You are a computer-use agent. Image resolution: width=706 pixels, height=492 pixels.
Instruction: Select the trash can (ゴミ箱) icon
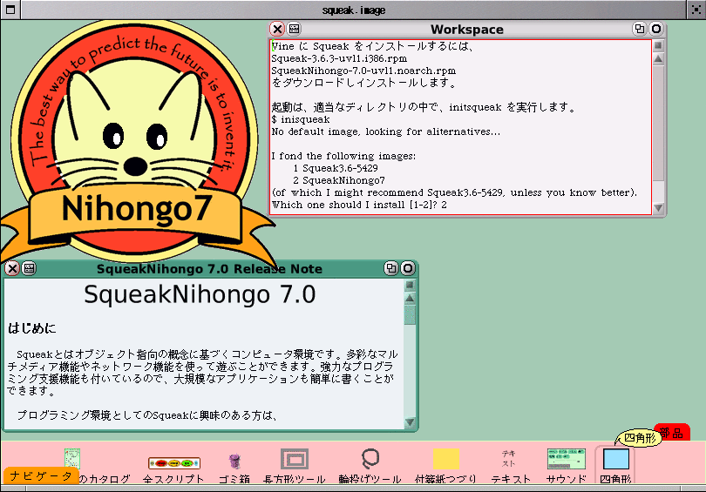pyautogui.click(x=234, y=461)
